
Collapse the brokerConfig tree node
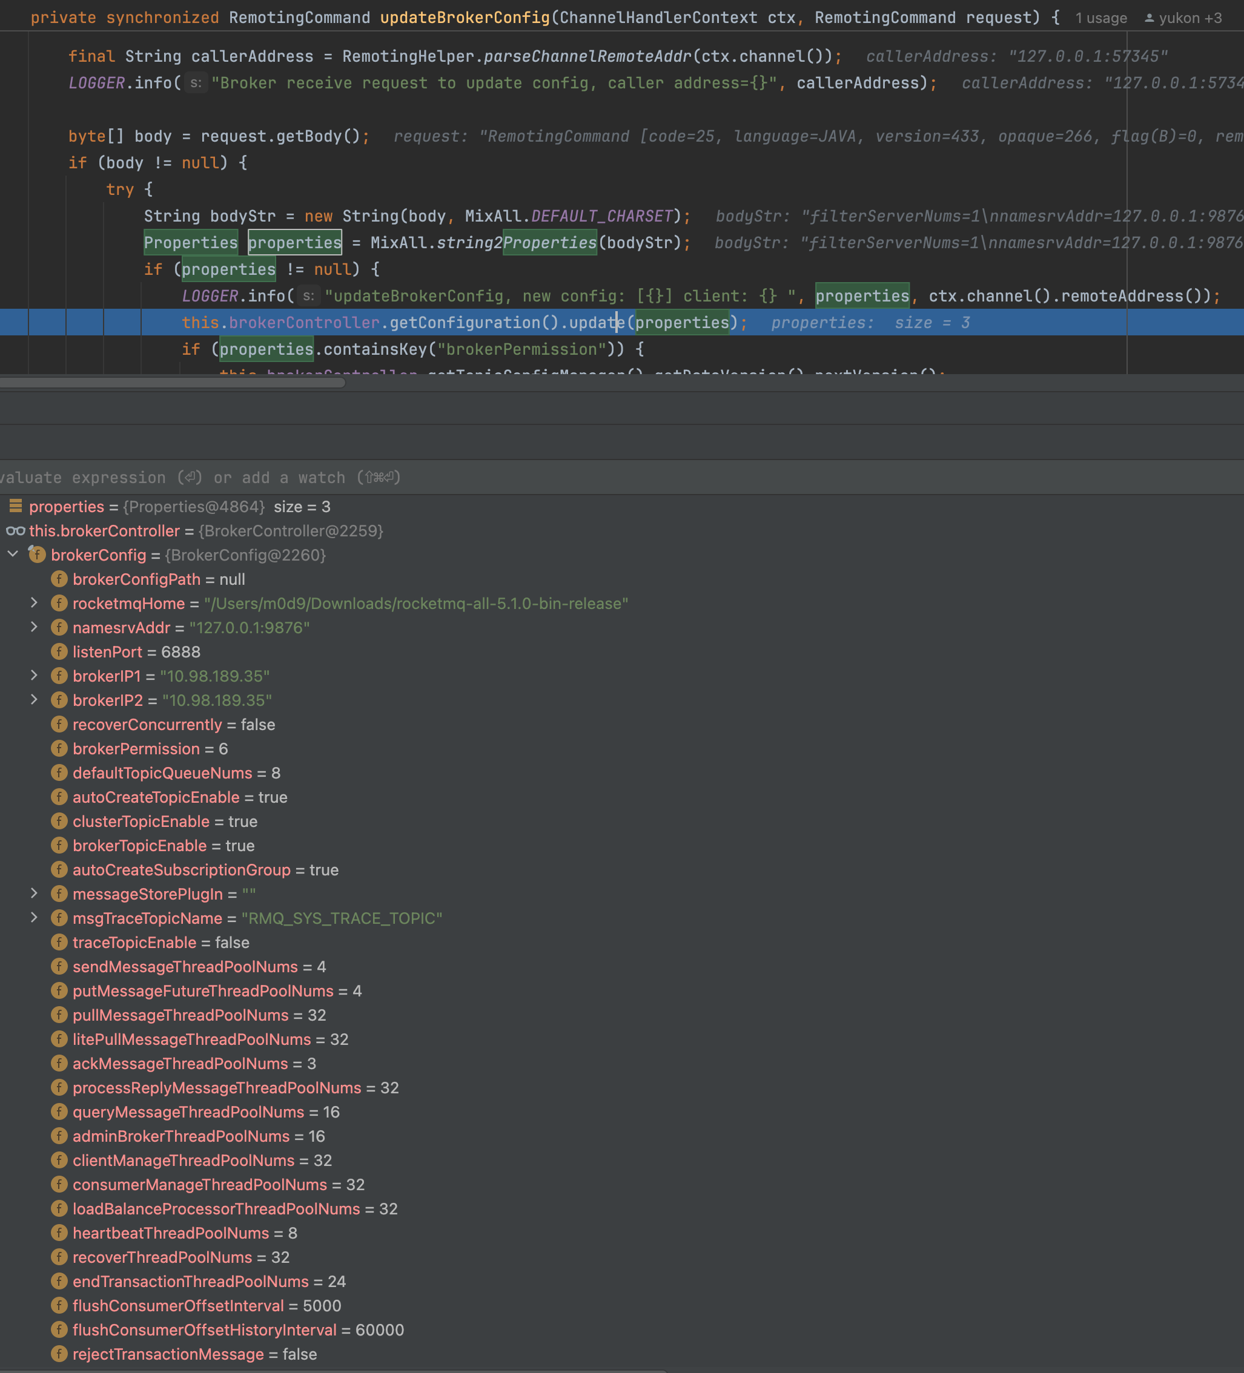[x=13, y=555]
